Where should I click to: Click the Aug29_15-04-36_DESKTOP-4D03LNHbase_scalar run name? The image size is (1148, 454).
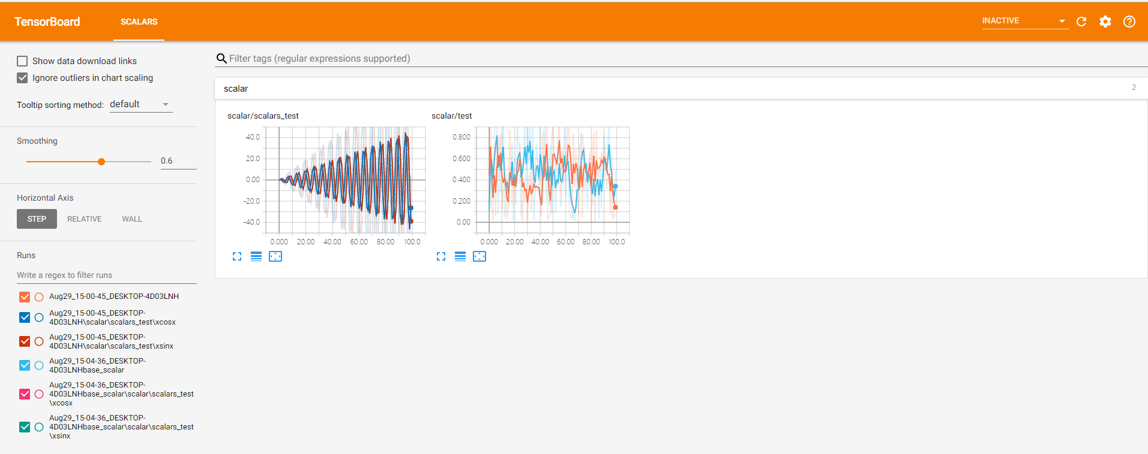click(97, 365)
